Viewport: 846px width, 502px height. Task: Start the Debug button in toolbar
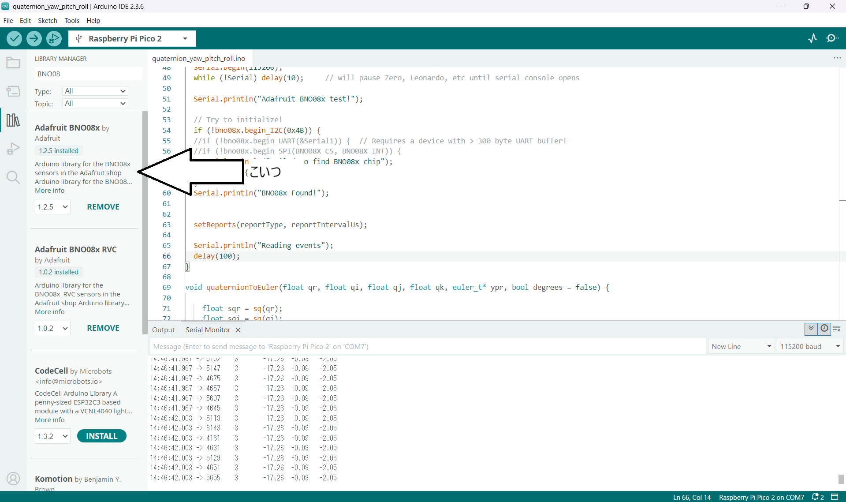(54, 38)
